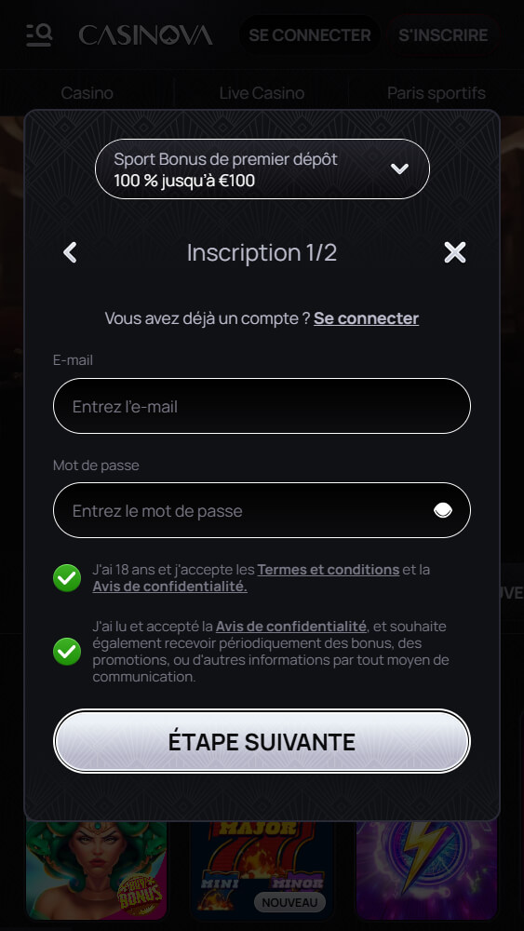
Task: Open the Se connecter link in dialog
Action: click(x=366, y=318)
